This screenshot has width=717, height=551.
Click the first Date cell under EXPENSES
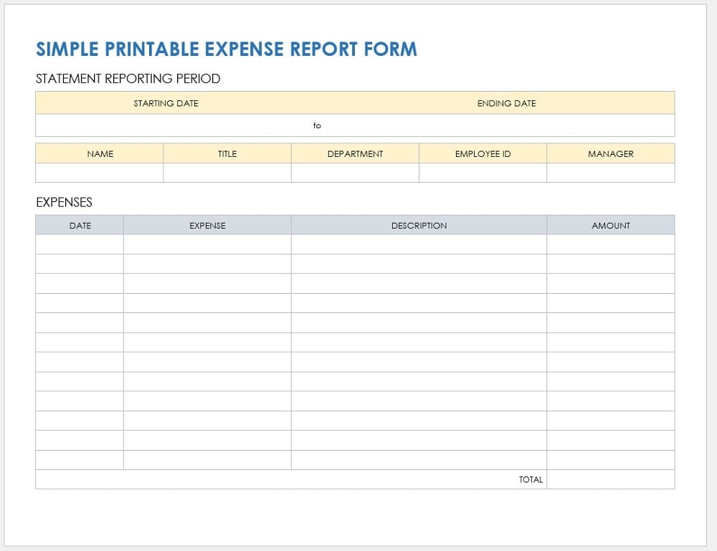coord(79,244)
